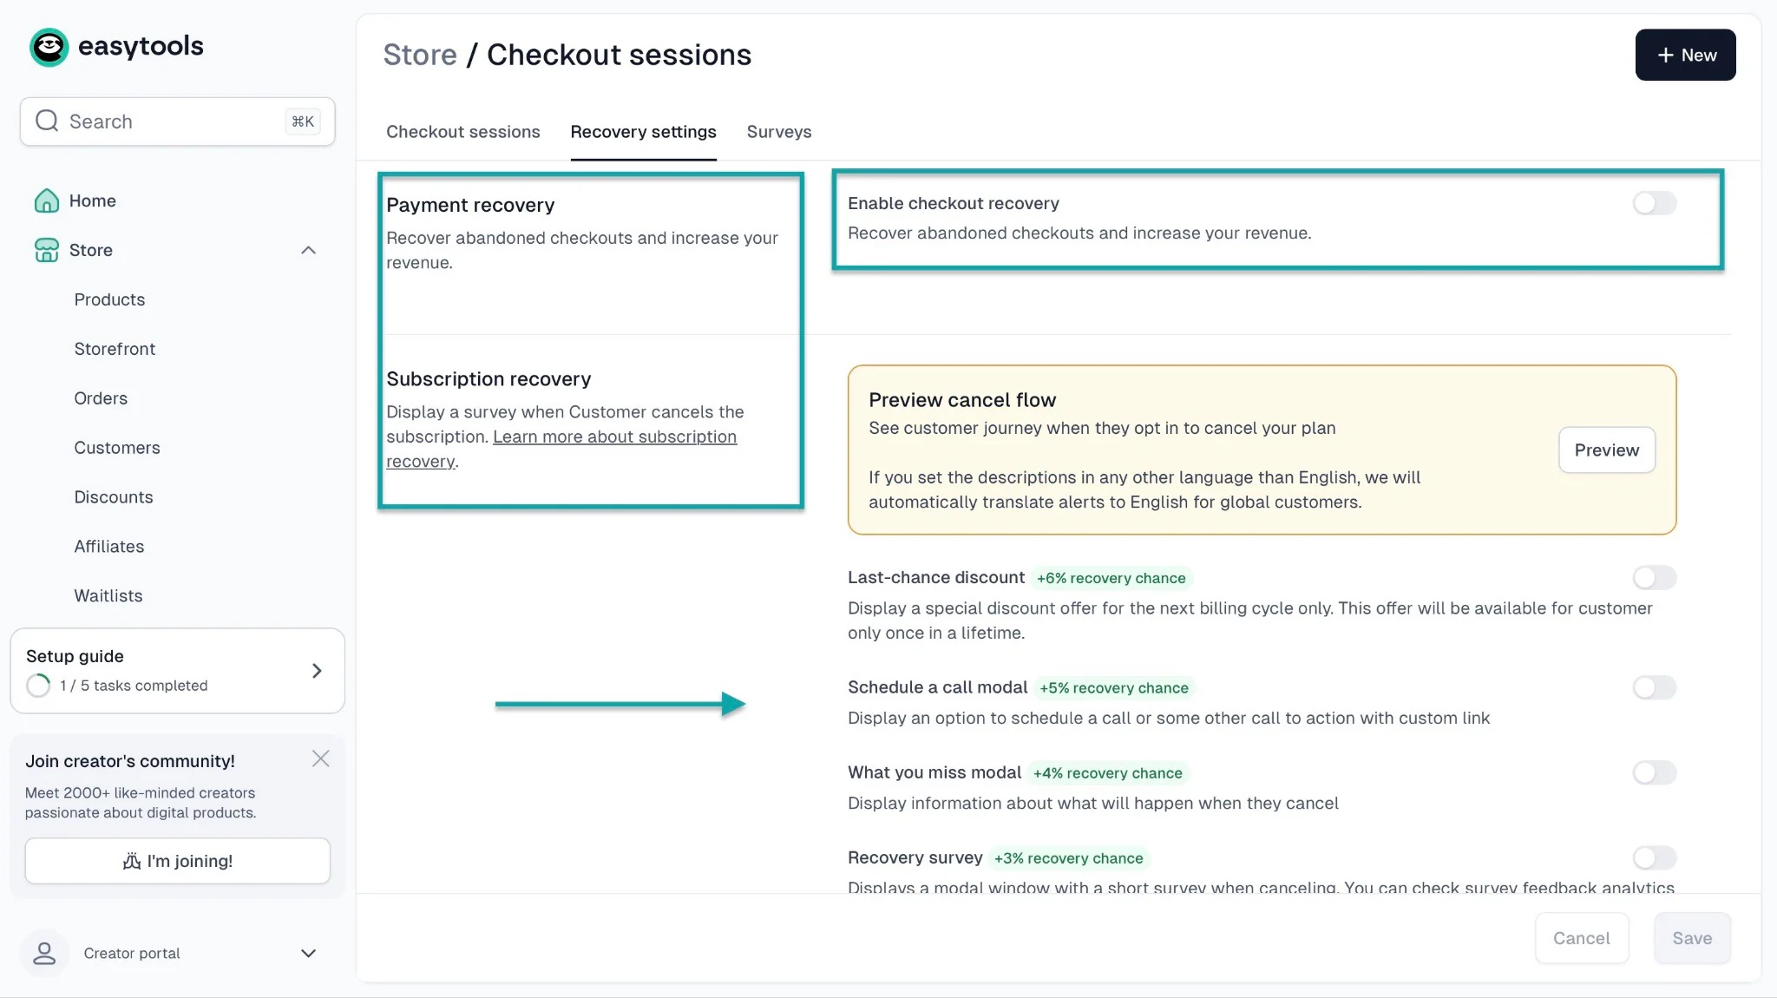1777x998 pixels.
Task: Click the Setup guide progress circle icon
Action: (38, 686)
